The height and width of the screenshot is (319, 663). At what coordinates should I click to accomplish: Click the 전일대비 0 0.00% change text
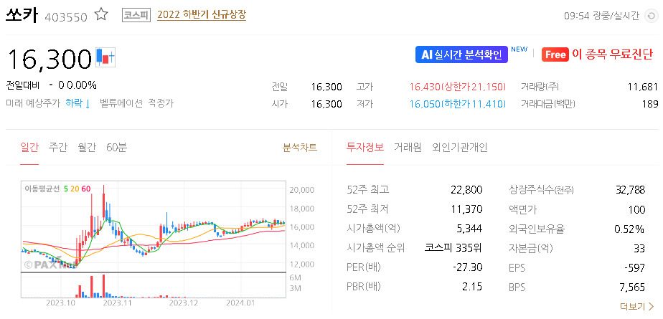51,85
